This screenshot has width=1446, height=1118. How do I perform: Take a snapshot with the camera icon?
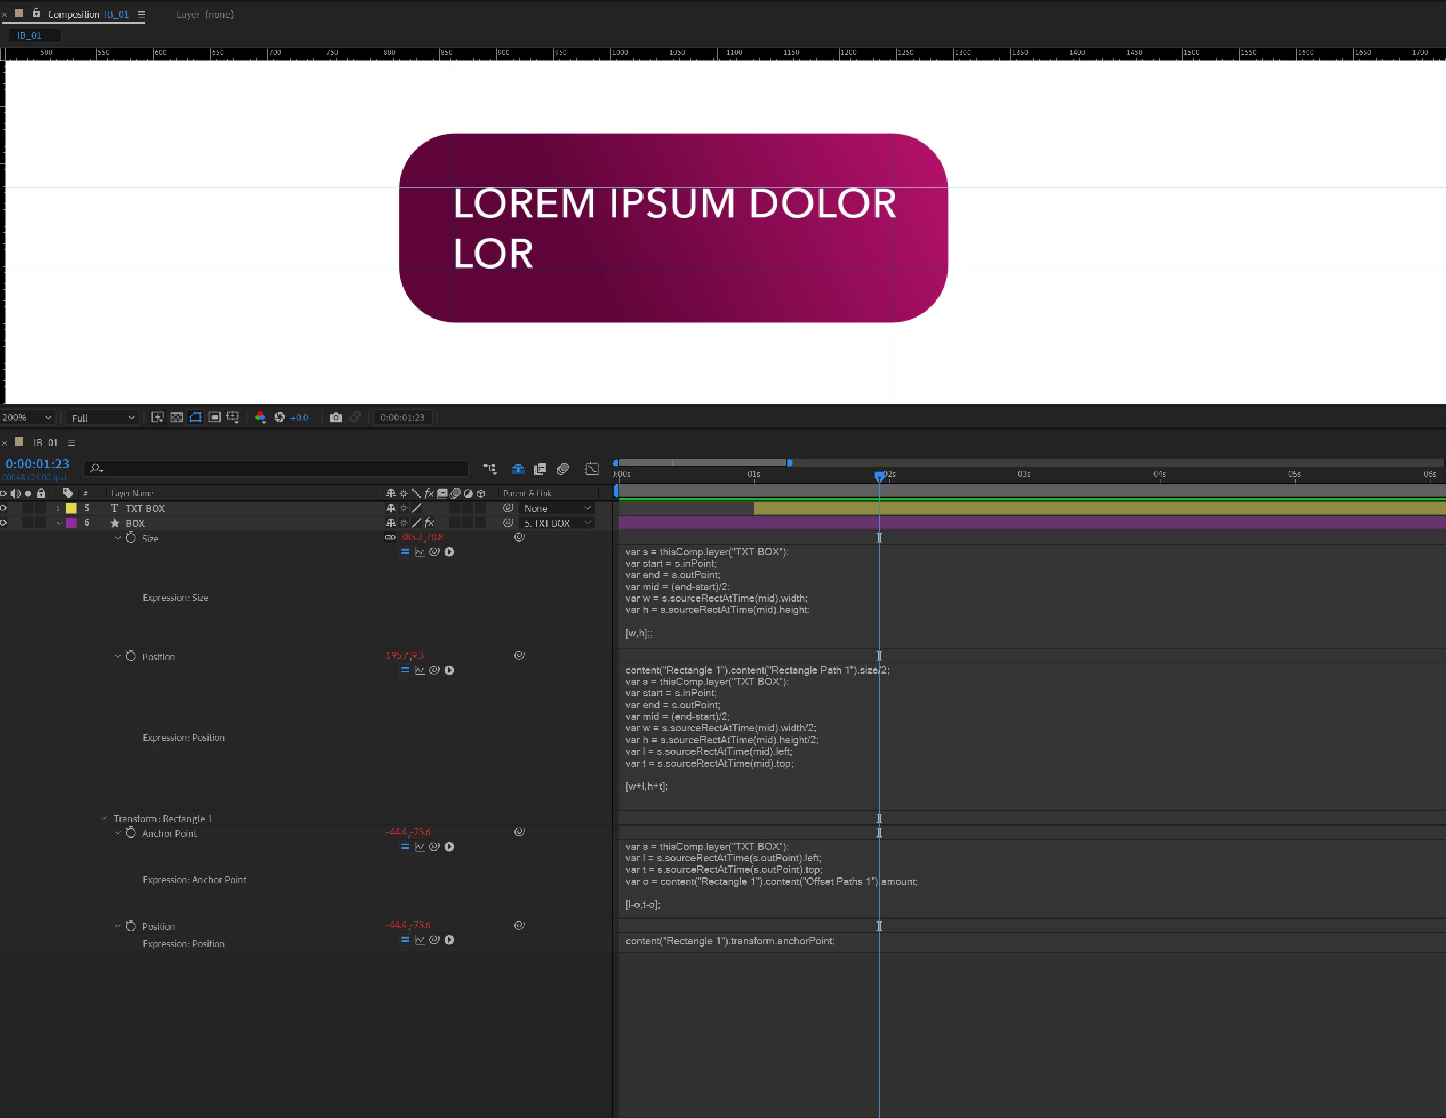(335, 418)
